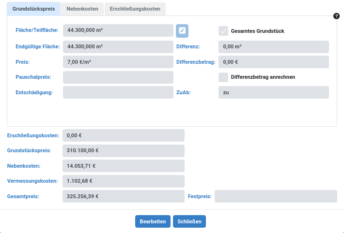Click the Differenz field showing 0,00 m²
Screen dimensions: 344x233
pyautogui.click(x=273, y=47)
